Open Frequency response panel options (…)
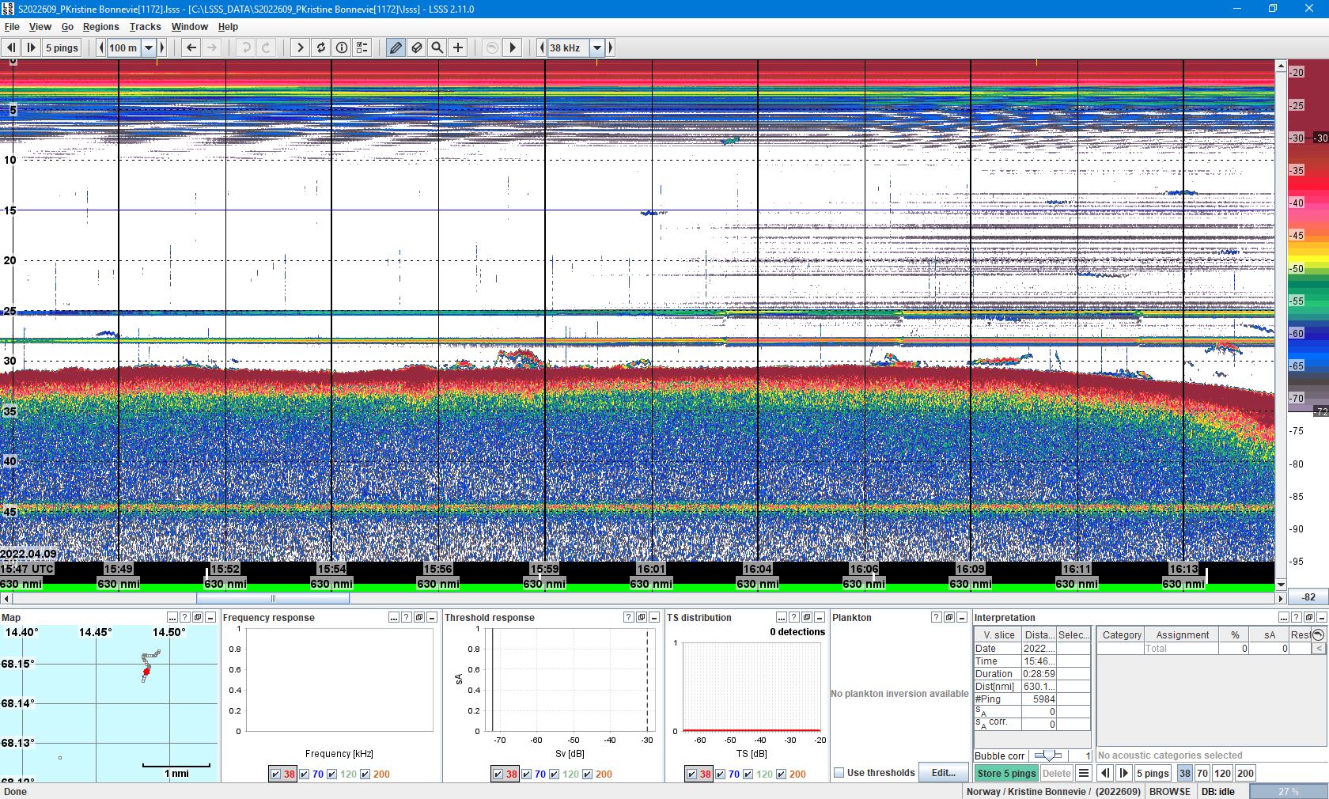1329x799 pixels. (394, 618)
